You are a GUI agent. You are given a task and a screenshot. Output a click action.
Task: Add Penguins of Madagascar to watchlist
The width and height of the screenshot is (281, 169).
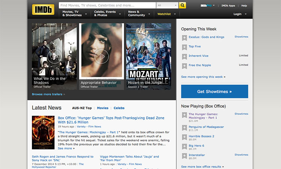[x=184, y=128]
